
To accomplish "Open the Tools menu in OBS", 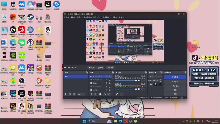I will [x=115, y=17].
